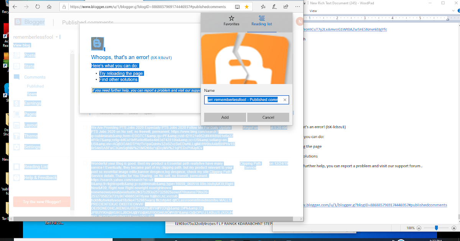The height and width of the screenshot is (241, 460).
Task: Click the Earnings dollar icon in sidebar
Action: point(16,103)
